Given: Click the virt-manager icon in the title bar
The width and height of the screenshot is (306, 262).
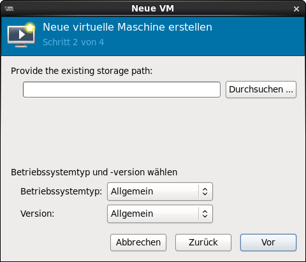Looking at the screenshot, I should [x=9, y=9].
